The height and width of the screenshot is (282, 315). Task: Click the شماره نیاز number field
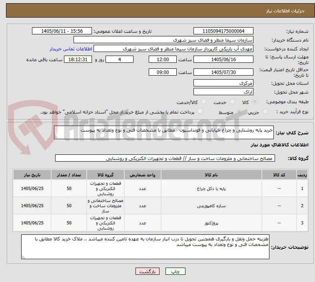[x=223, y=31]
